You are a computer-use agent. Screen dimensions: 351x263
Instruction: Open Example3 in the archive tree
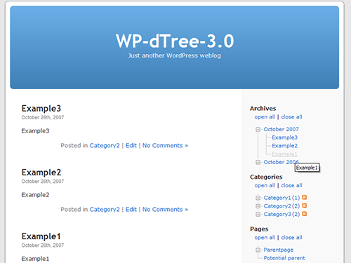(284, 137)
